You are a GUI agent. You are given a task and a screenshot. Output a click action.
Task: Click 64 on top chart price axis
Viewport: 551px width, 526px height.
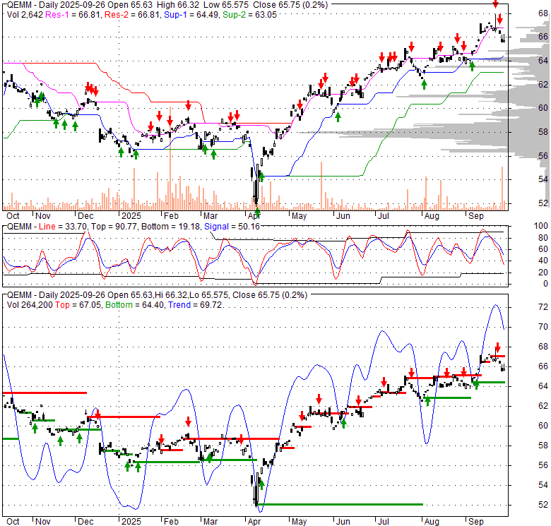[x=543, y=61]
